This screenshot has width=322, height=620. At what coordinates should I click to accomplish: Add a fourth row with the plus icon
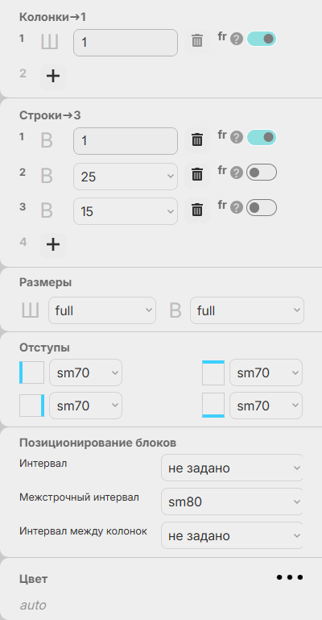[x=53, y=245]
